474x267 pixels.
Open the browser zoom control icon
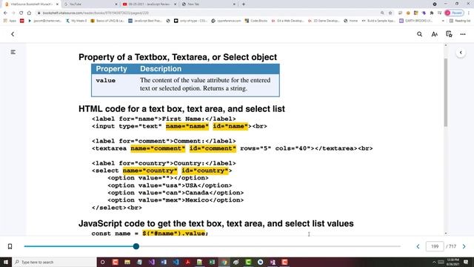(382, 13)
